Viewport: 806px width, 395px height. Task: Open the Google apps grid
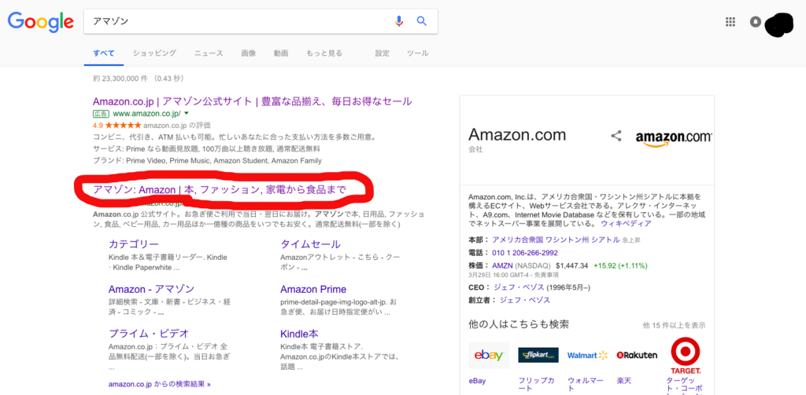click(730, 21)
